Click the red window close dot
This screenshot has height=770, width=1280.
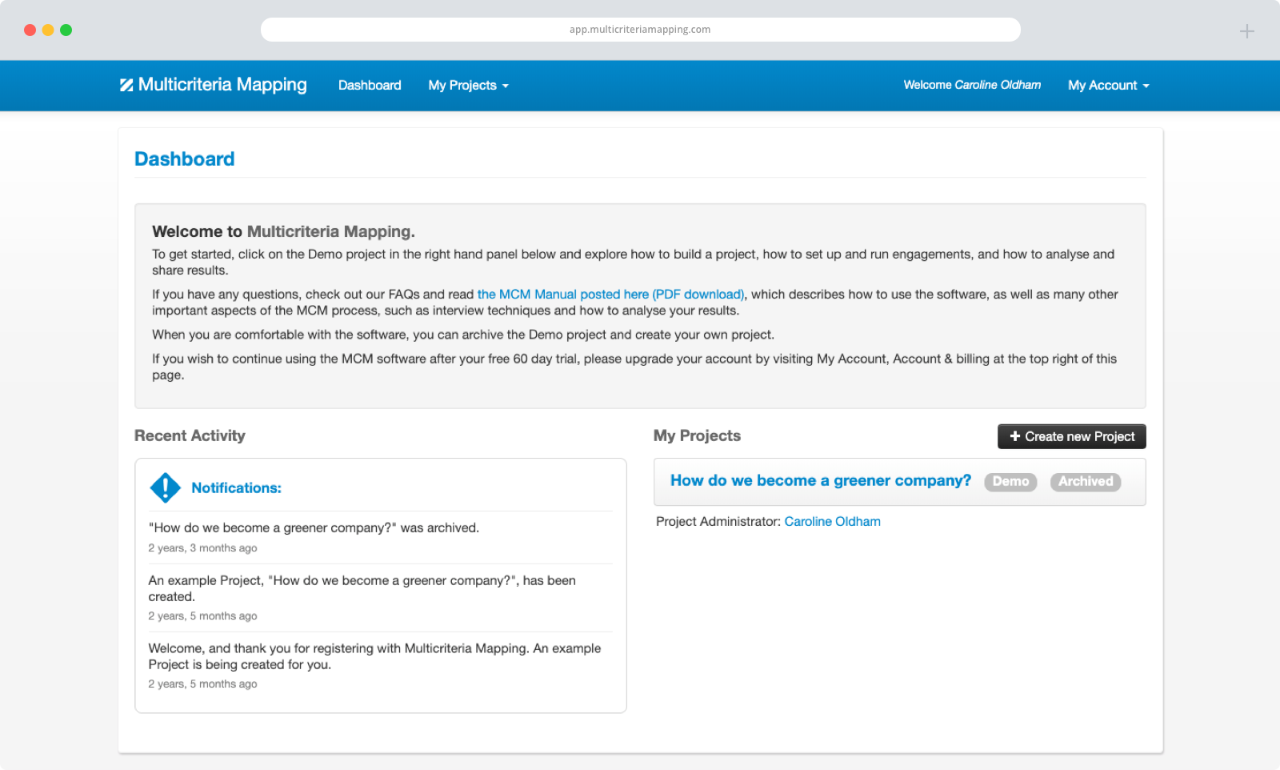[30, 30]
